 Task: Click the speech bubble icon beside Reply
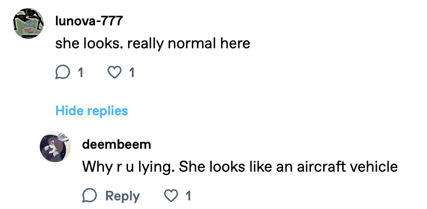(90, 196)
